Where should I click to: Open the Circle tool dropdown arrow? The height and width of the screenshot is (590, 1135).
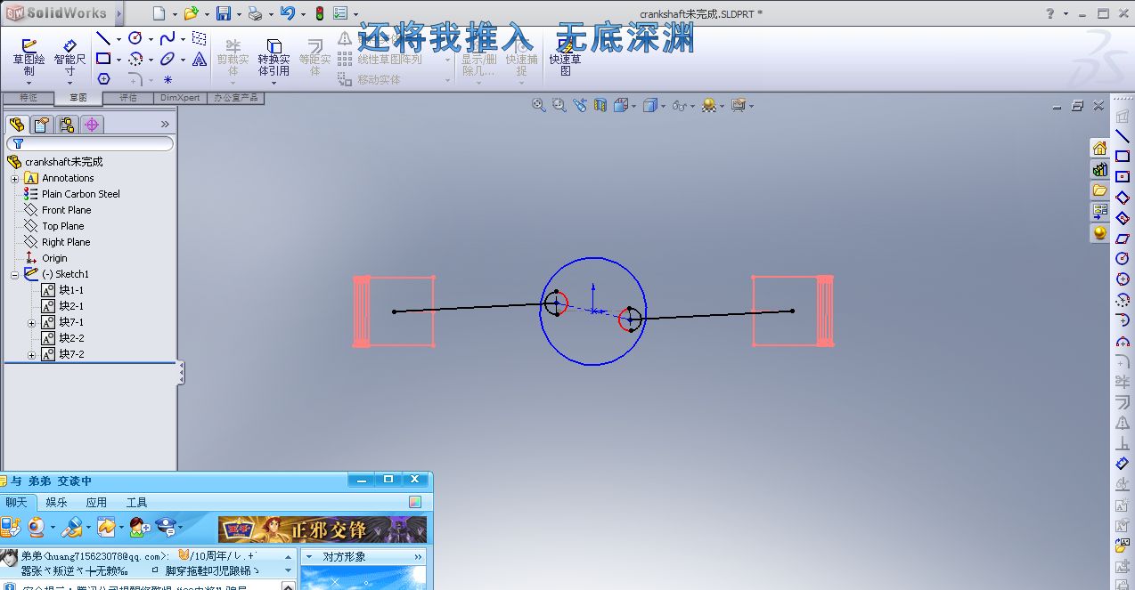click(151, 39)
